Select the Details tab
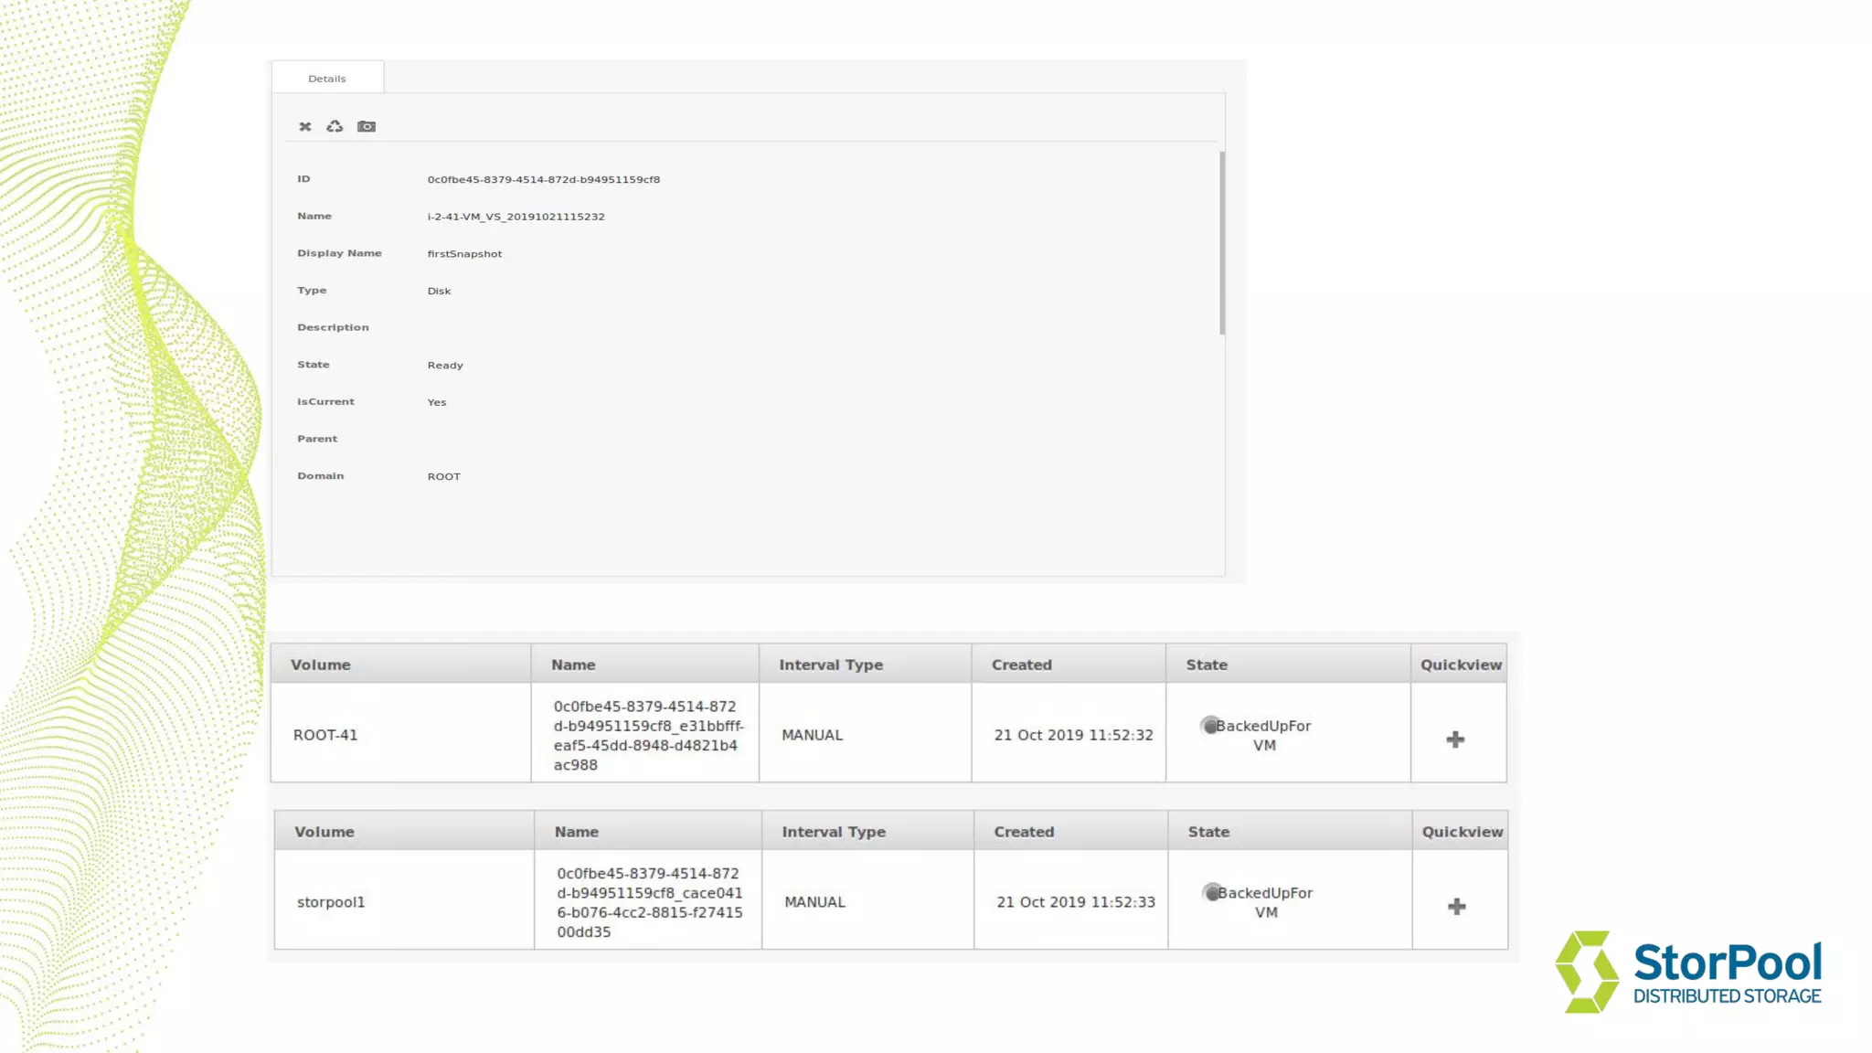Viewport: 1872px width, 1053px height. [x=327, y=79]
